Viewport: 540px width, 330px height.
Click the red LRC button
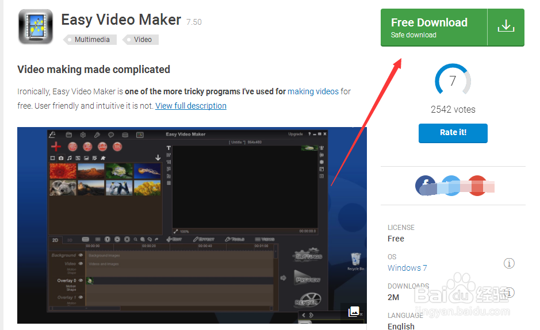point(87,147)
